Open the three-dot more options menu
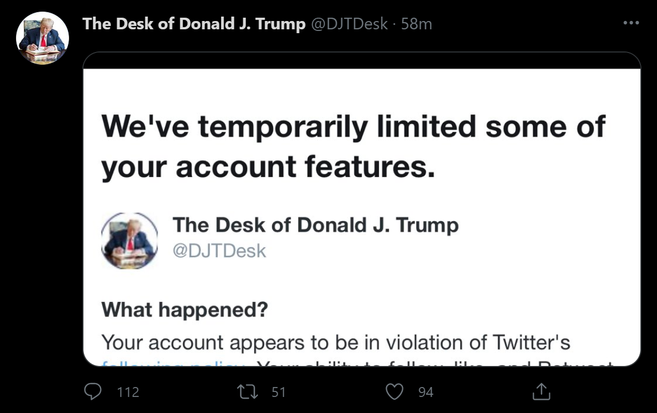657x413 pixels. (x=631, y=23)
